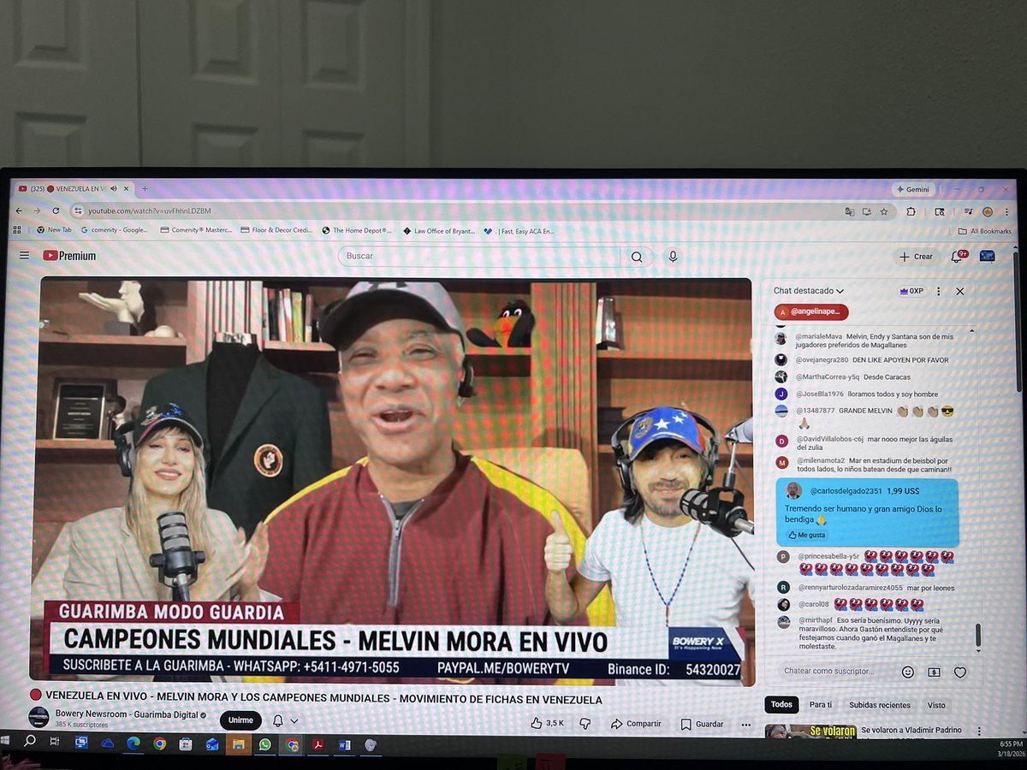
Task: Open Bowery Newsroom channel name link
Action: (x=126, y=714)
